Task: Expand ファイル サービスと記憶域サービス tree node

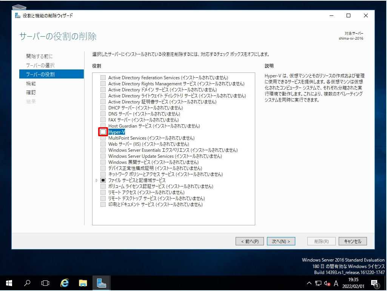Action: [x=97, y=180]
